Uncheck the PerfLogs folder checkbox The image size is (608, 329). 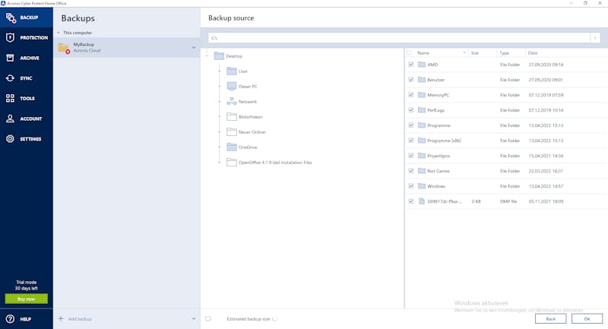click(410, 110)
